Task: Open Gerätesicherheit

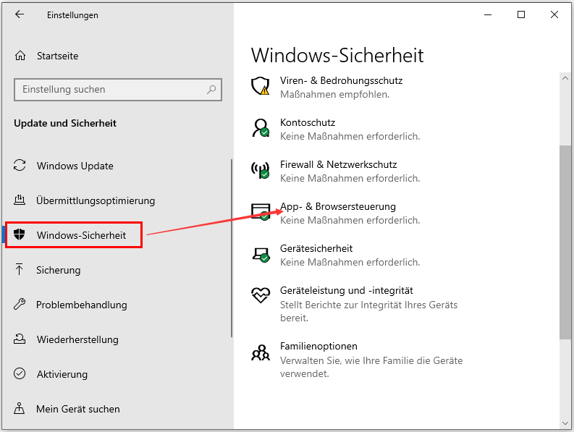Action: pos(316,249)
